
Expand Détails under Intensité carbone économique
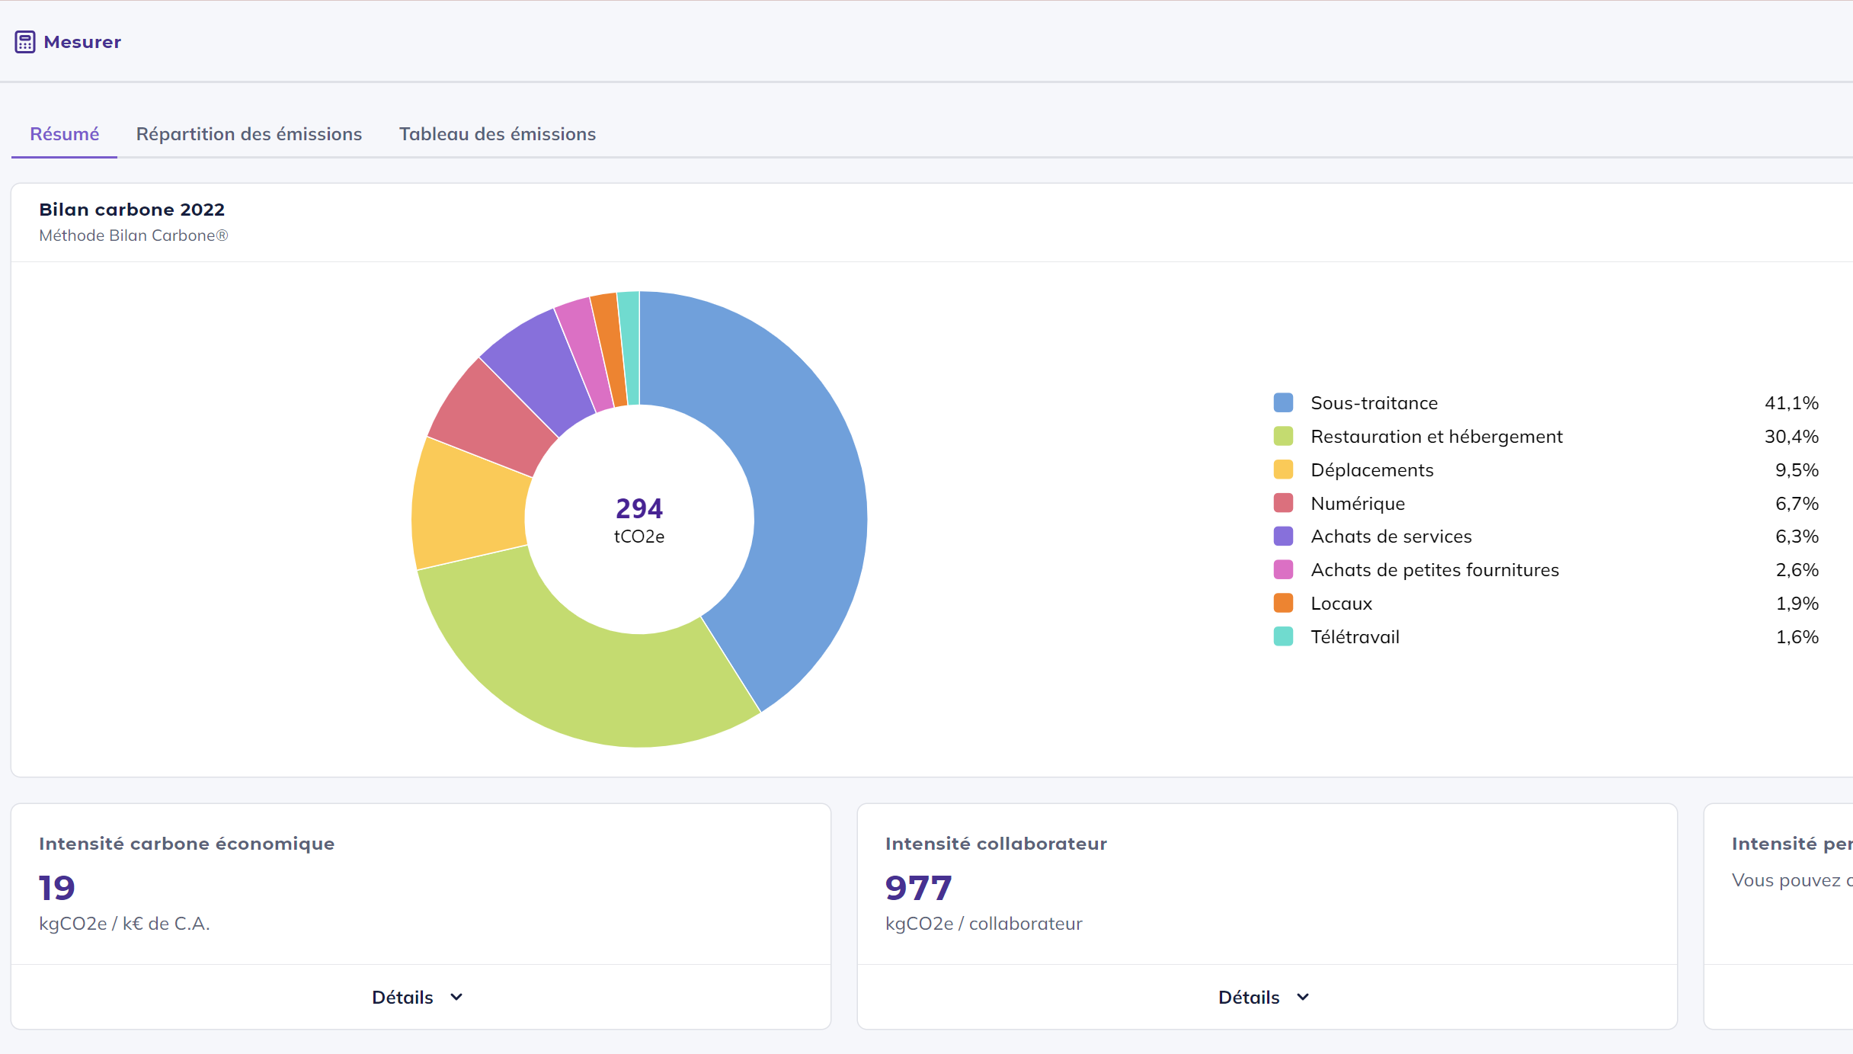[x=402, y=997]
